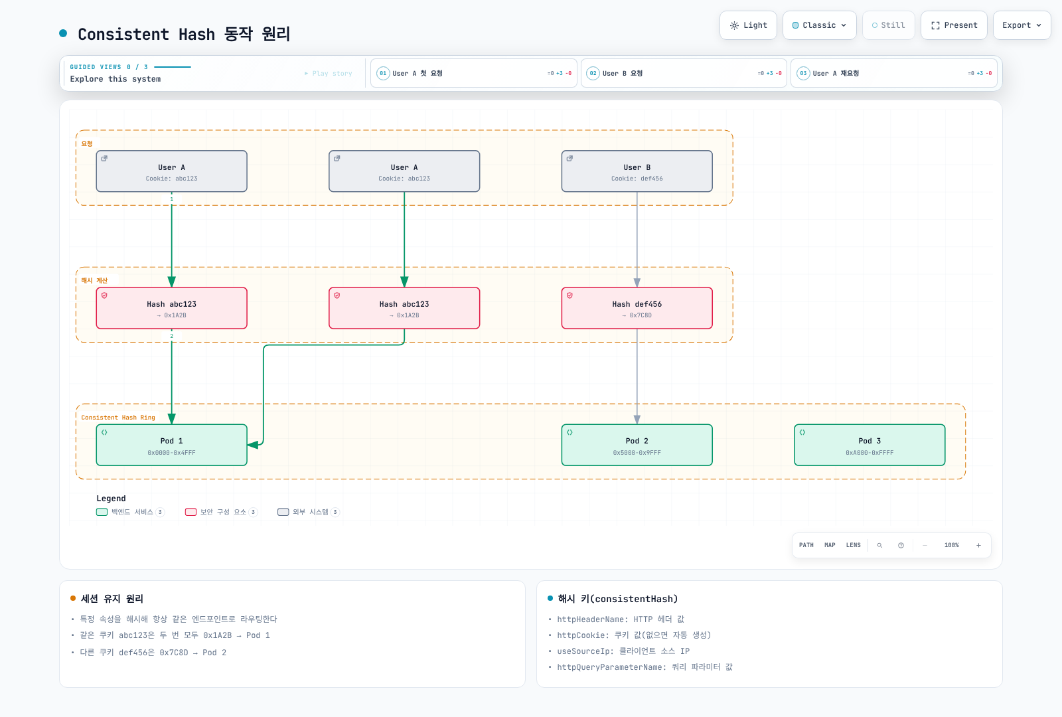Click the code icon on Pod 3 node
Image resolution: width=1062 pixels, height=717 pixels.
[x=802, y=432]
